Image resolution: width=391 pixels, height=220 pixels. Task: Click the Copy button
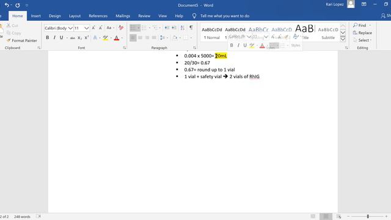13,33
